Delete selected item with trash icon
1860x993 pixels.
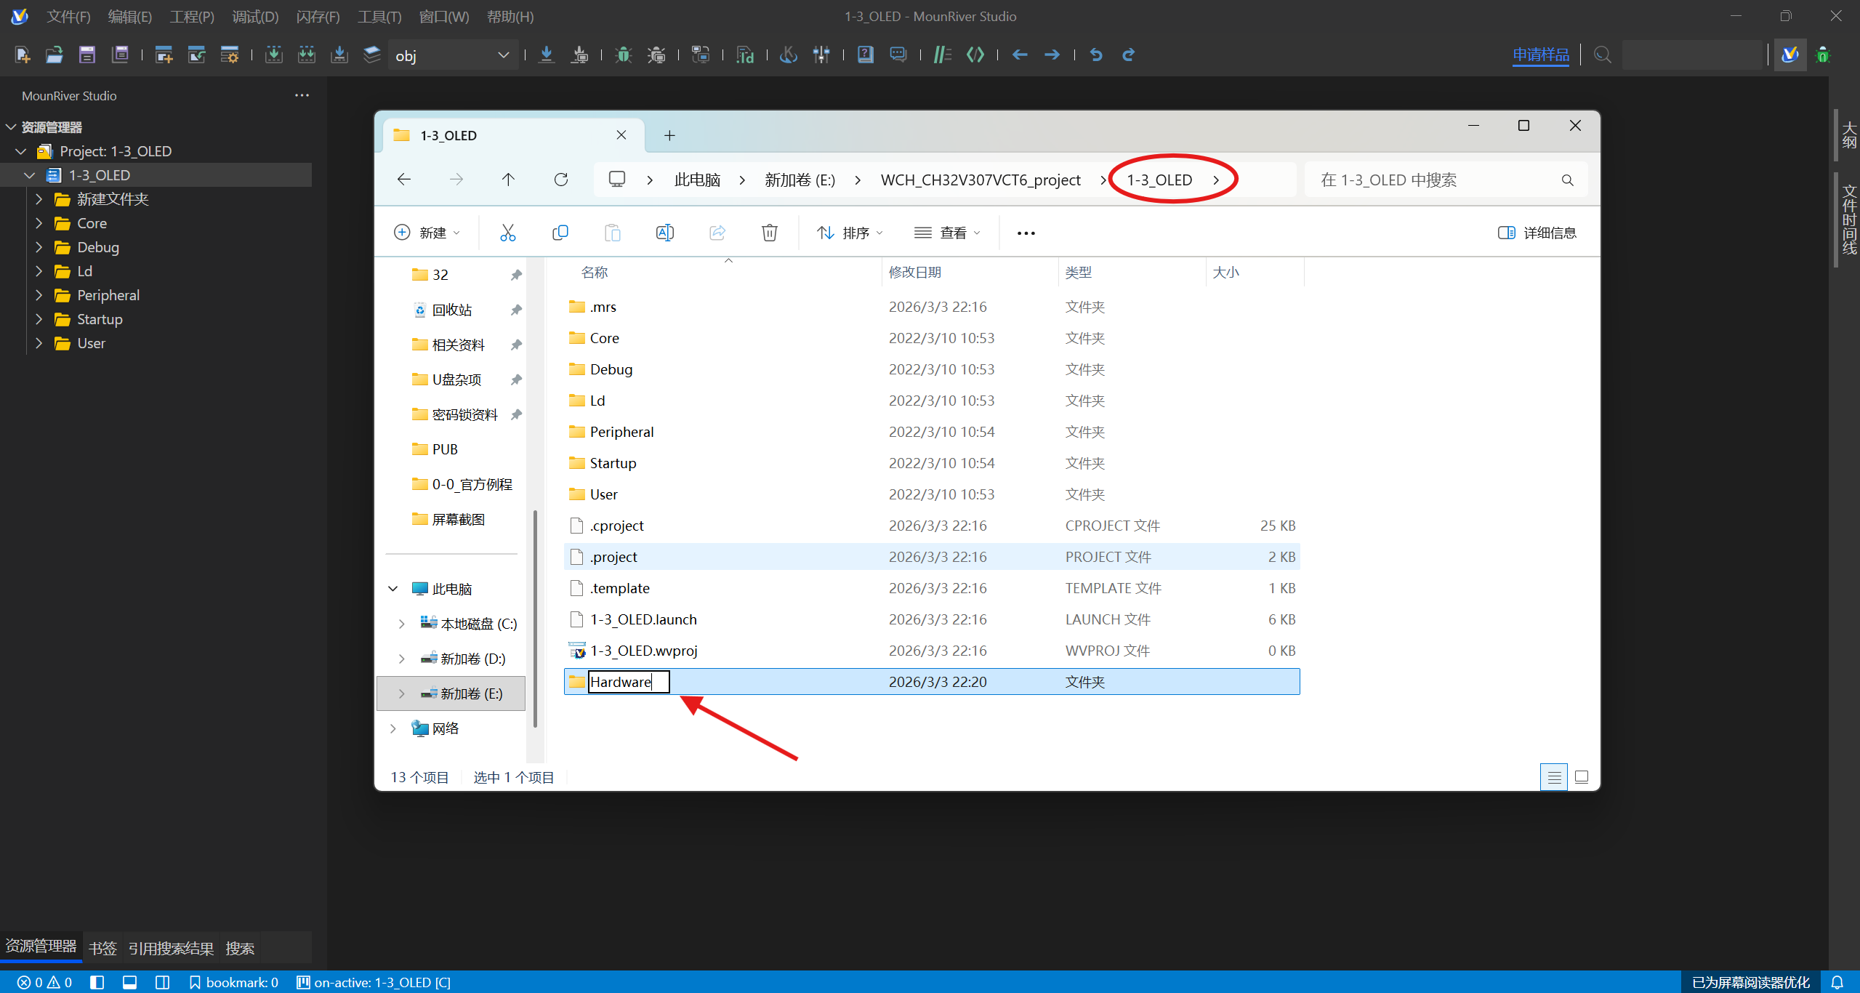point(770,233)
